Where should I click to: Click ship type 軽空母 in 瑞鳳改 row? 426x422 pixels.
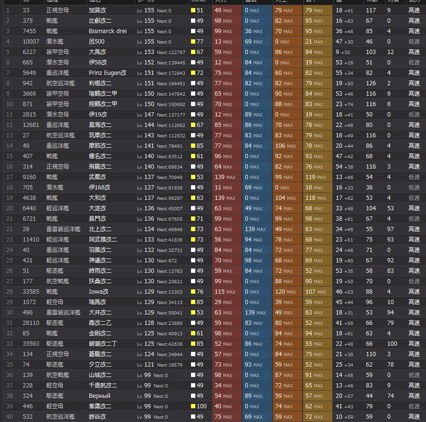(54, 302)
